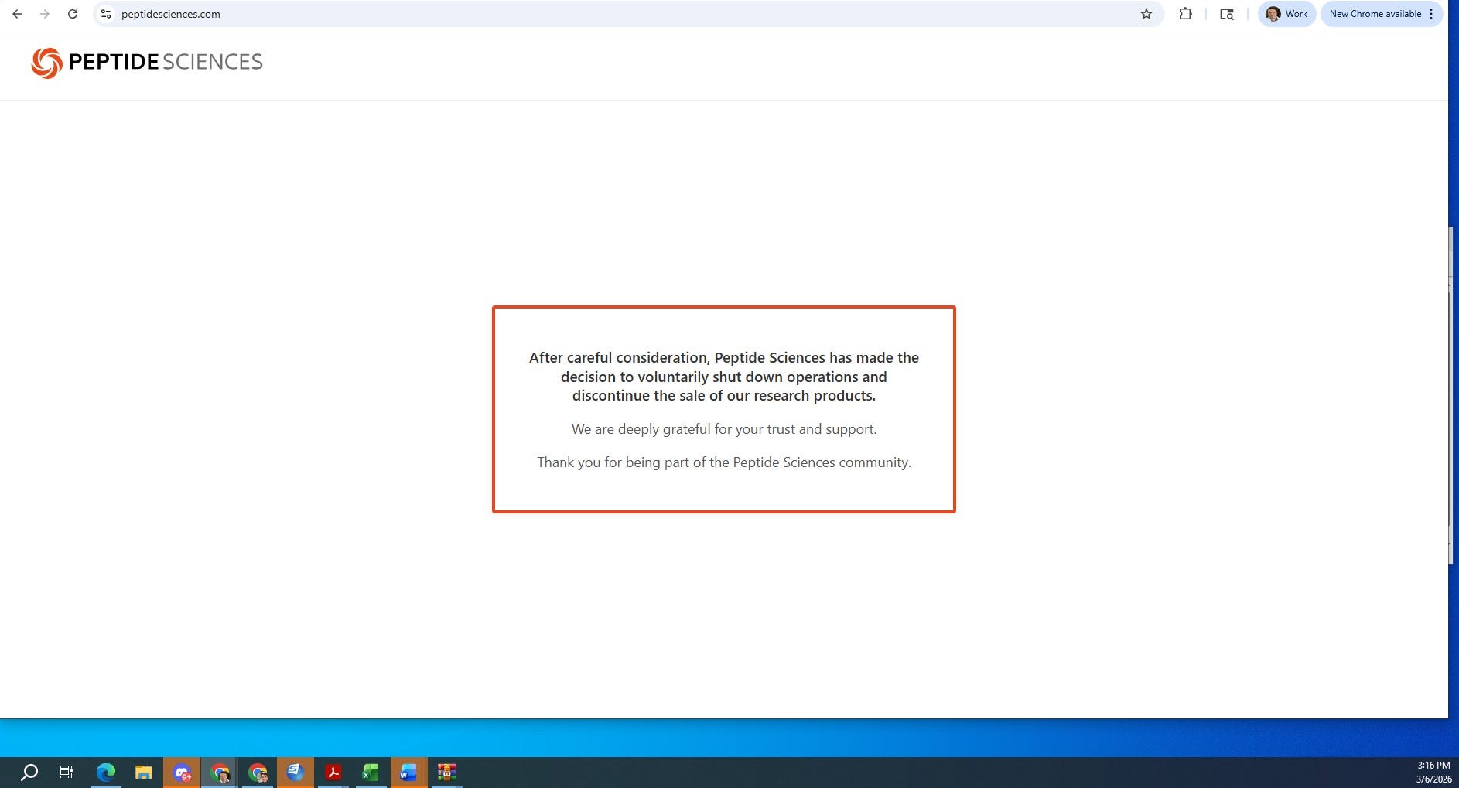Go back with the browser back arrow

tap(17, 14)
